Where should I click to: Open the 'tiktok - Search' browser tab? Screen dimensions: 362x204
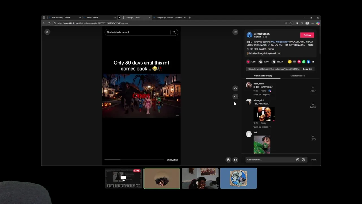[100, 18]
